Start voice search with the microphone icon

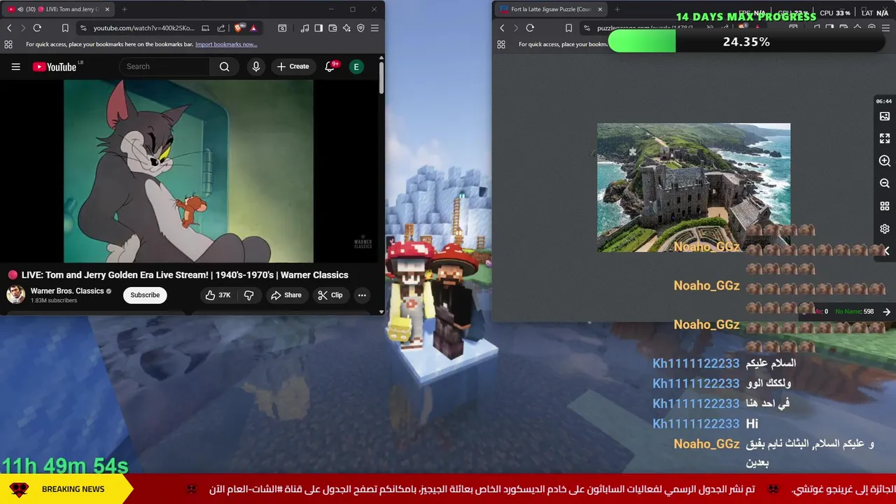[x=256, y=66]
